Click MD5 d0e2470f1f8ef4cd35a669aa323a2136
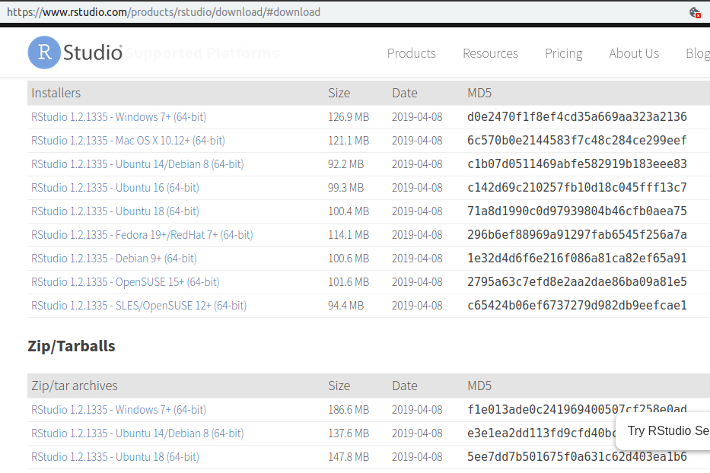Screen dimensions: 710x473 coord(577,117)
